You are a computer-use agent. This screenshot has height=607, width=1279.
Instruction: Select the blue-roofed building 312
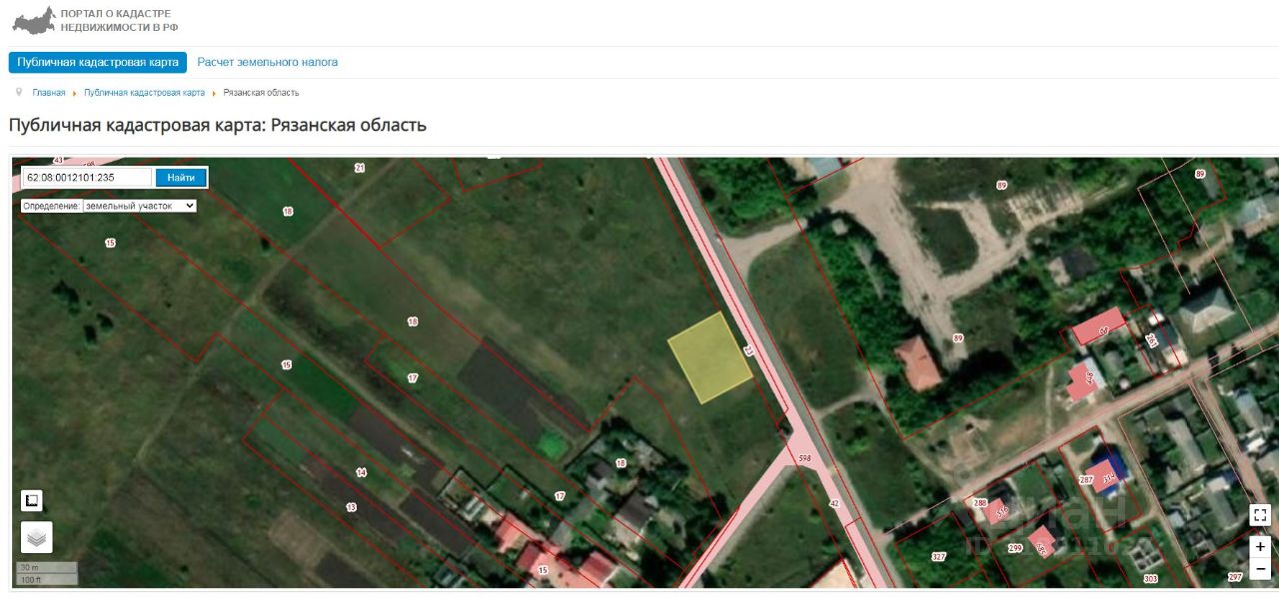coord(1105,472)
